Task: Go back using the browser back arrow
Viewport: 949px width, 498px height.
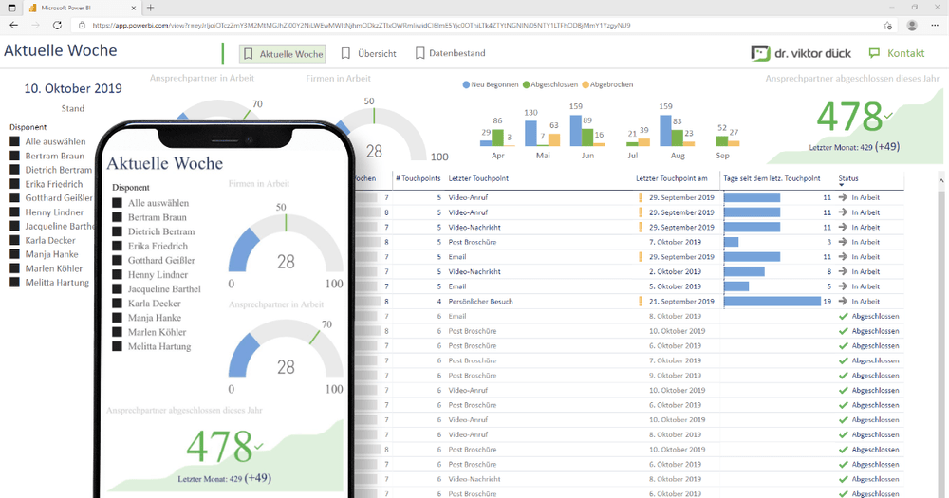Action: point(13,25)
